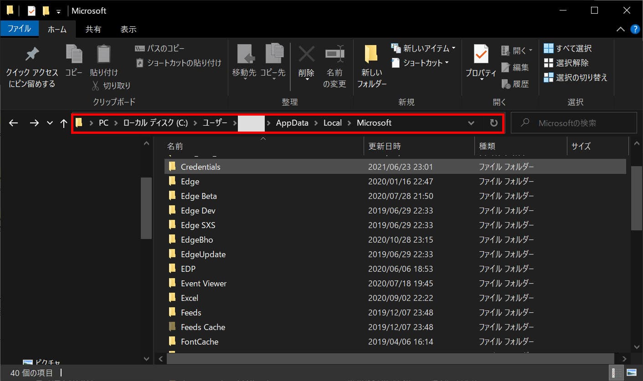
Task: Click the Microsoft breadcrumb segment
Action: pos(374,123)
